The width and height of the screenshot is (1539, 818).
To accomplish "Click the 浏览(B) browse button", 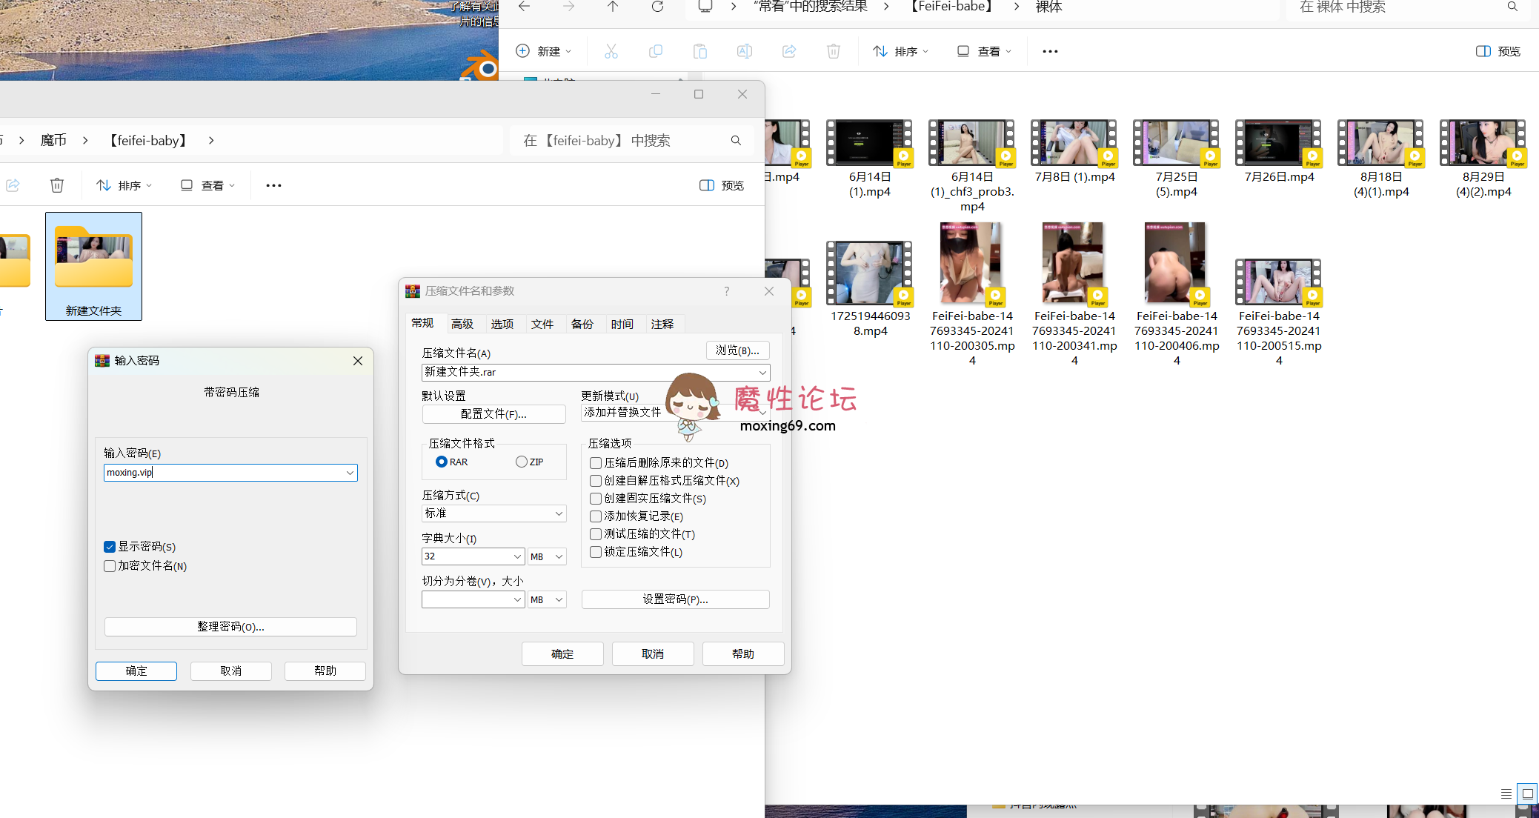I will point(737,350).
